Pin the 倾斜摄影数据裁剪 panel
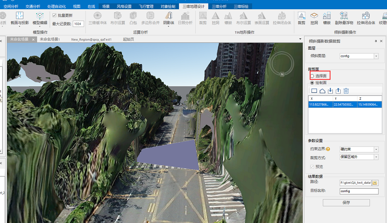Image resolution: width=387 pixels, height=223 pixels. tap(376, 41)
